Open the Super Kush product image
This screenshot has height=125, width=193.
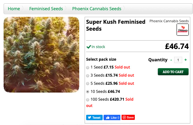[41, 55]
